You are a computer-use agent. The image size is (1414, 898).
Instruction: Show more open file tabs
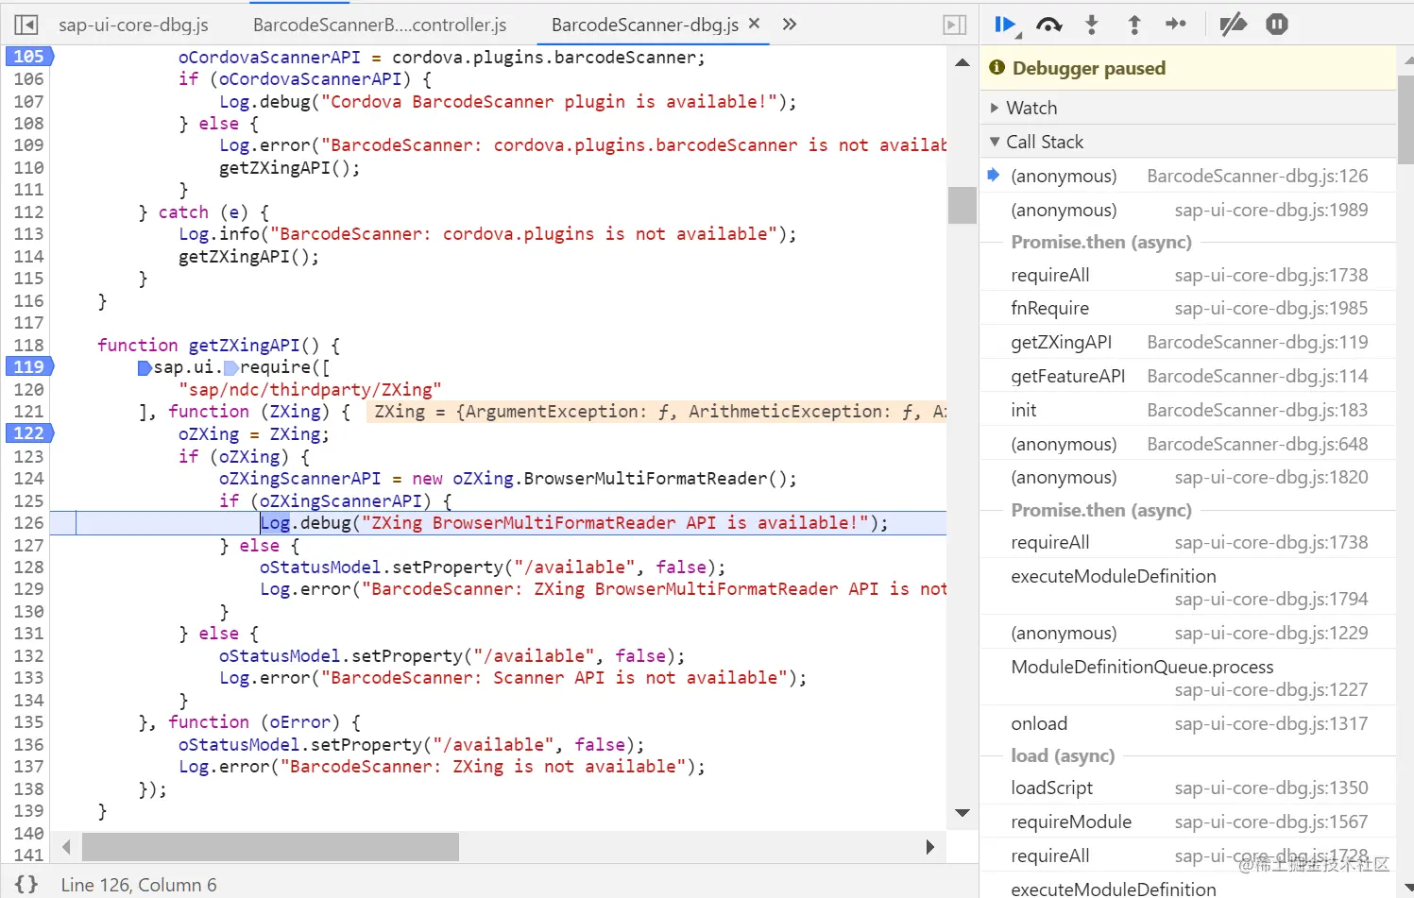pos(790,25)
